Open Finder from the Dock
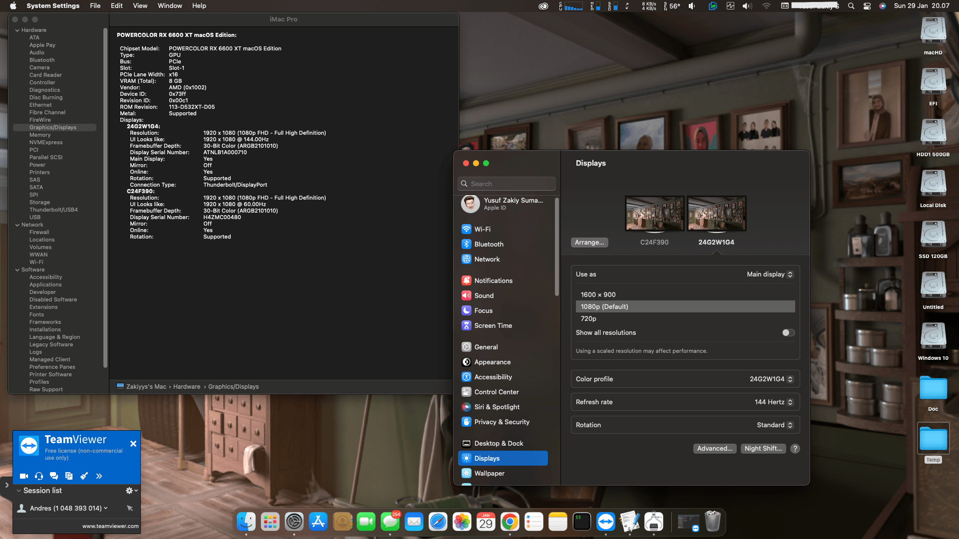 [x=246, y=522]
